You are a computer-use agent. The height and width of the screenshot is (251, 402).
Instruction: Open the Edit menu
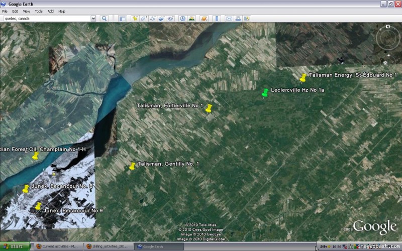15,11
